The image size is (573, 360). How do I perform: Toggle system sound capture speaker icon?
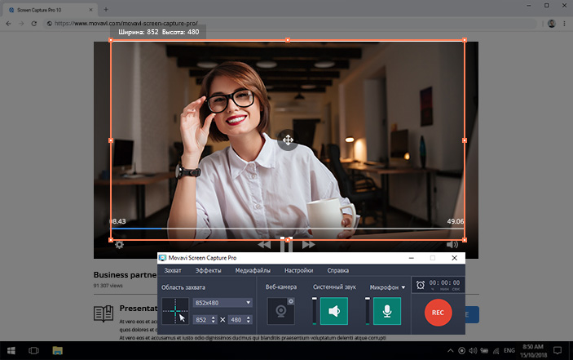[333, 311]
